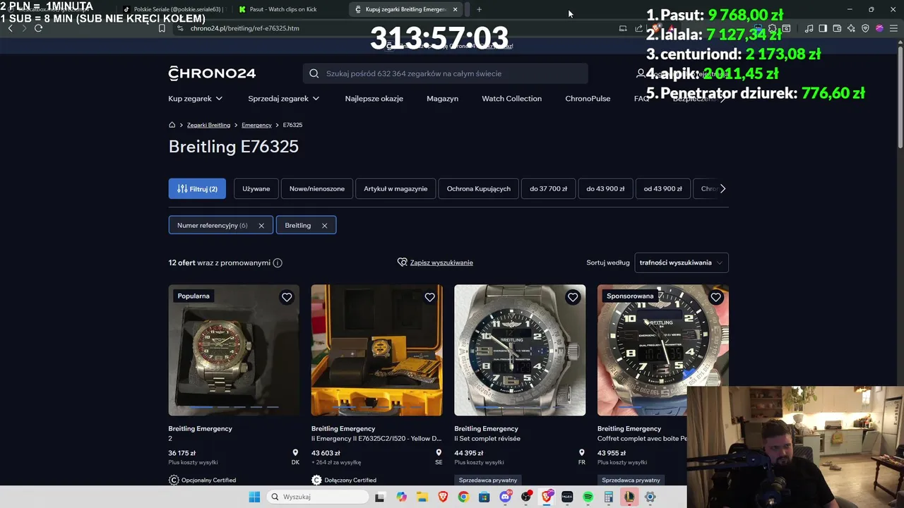The image size is (904, 508).
Task: Click the browser back arrow
Action: tap(10, 28)
